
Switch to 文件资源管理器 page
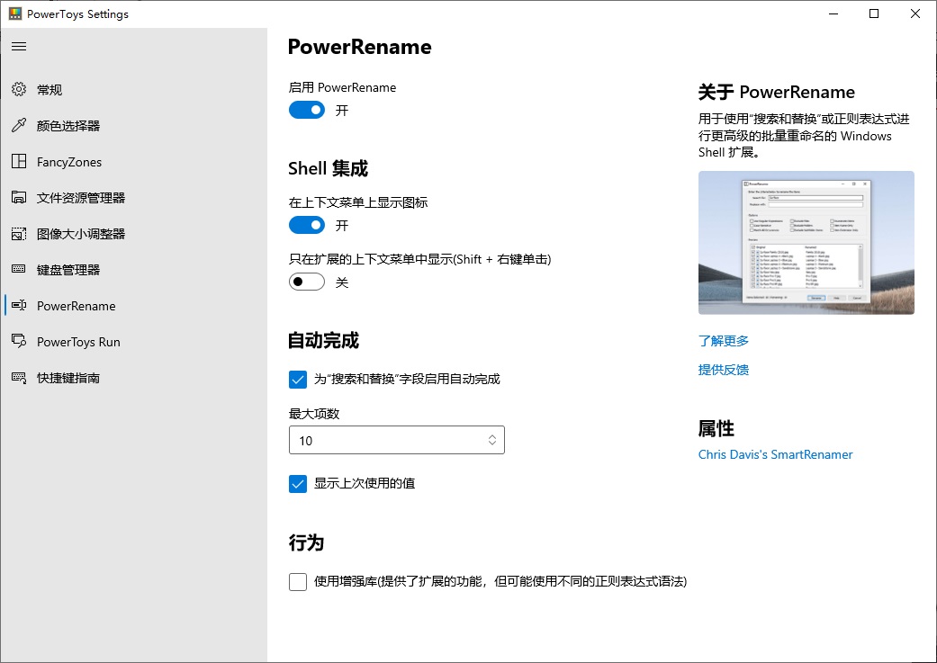[x=81, y=198]
